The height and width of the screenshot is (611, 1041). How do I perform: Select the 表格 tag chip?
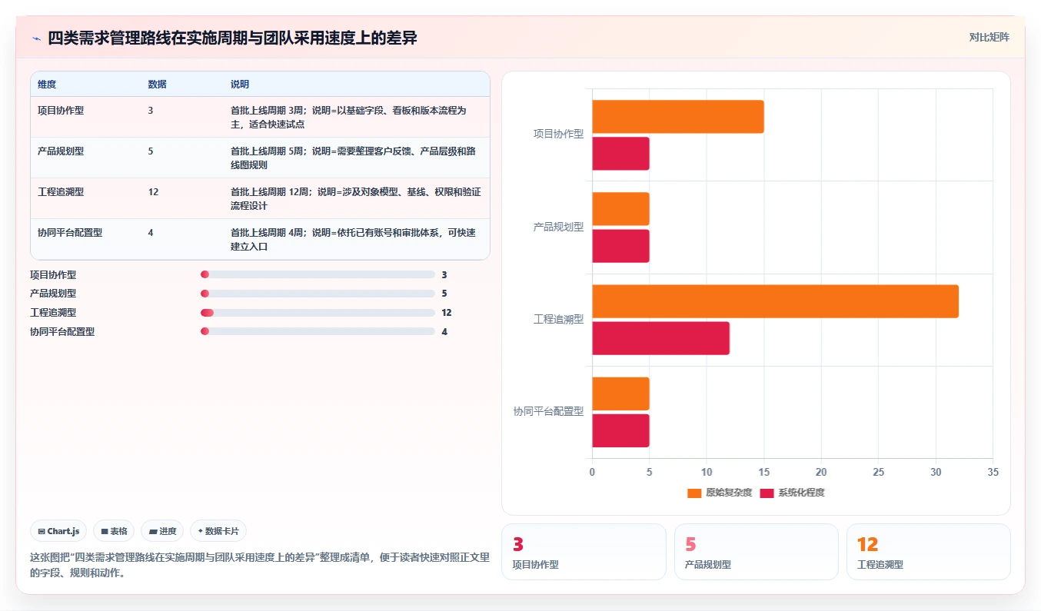click(114, 531)
